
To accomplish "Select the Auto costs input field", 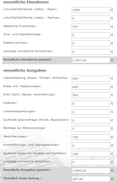I will tap(91, 95).
